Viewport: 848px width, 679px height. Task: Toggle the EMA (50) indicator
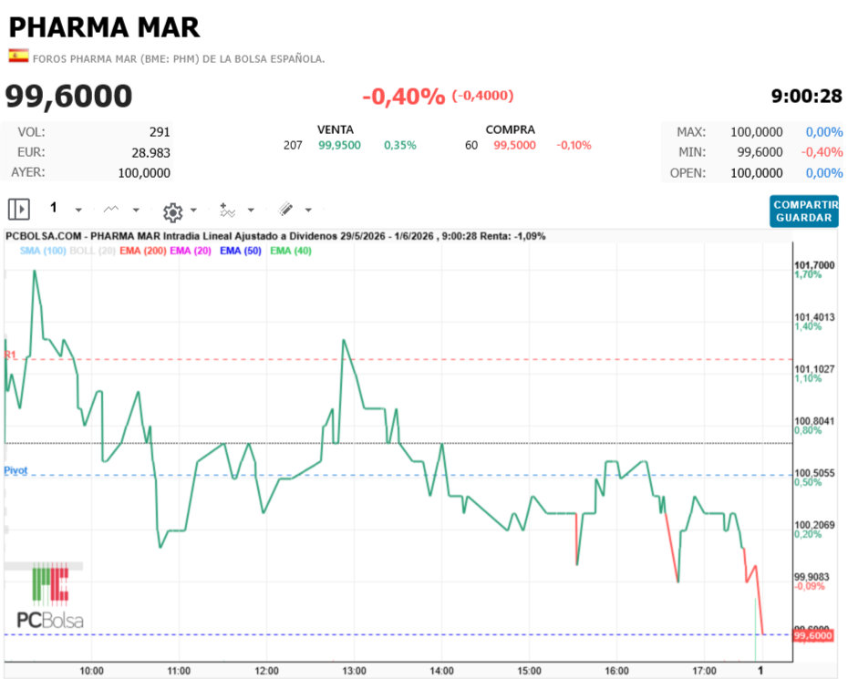pyautogui.click(x=240, y=251)
